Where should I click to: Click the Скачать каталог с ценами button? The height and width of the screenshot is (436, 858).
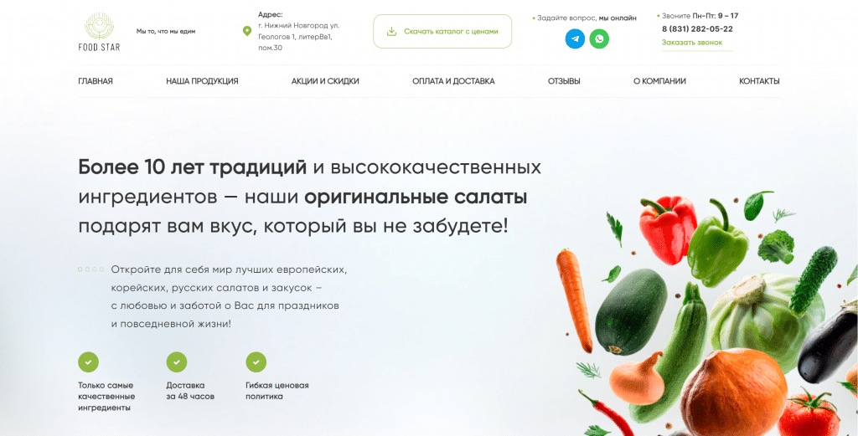click(442, 32)
